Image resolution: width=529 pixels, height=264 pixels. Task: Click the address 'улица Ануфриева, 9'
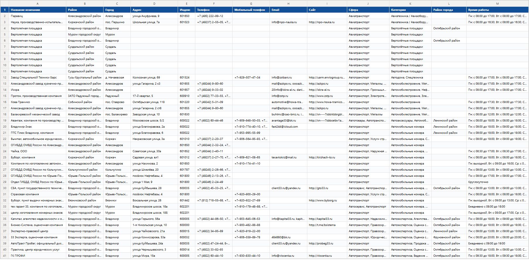(x=154, y=16)
